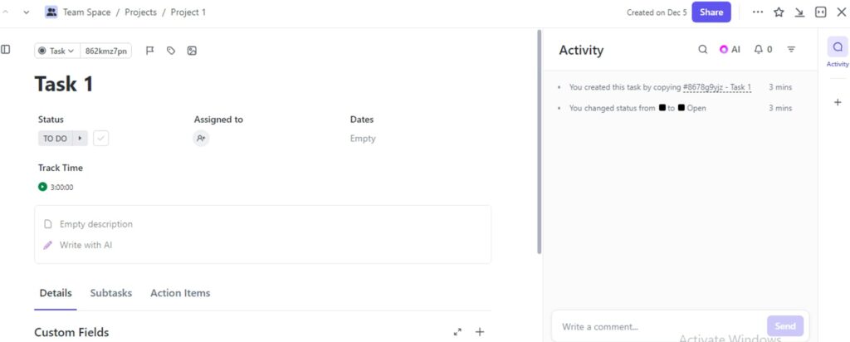
Task: Search activity with the magnifier icon
Action: pos(702,49)
